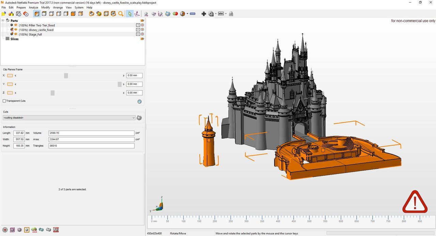Viewport: 436px width, 236px height.
Task: Click the Triangles count field
Action: 92,146
